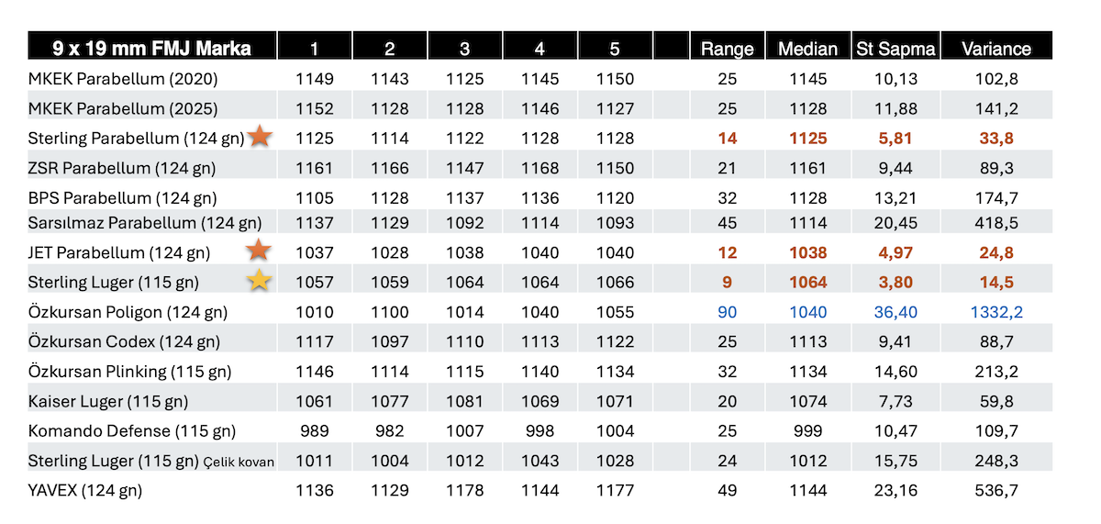This screenshot has height=524, width=1101.
Task: Click the Komando Defense (115 gn) label
Action: 131,431
